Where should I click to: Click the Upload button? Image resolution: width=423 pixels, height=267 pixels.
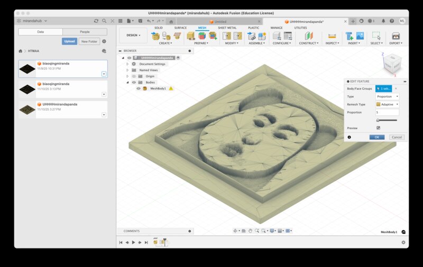(69, 41)
